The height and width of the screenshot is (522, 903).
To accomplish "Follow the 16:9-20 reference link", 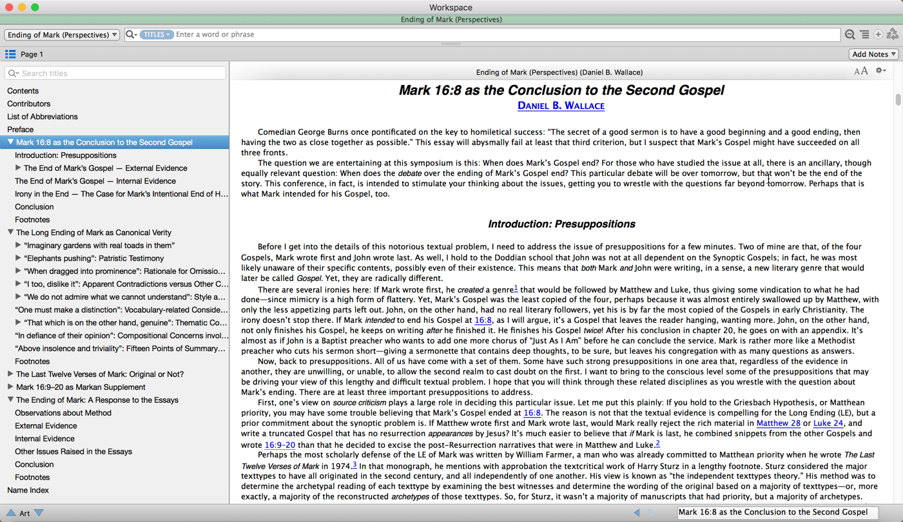I will click(280, 445).
